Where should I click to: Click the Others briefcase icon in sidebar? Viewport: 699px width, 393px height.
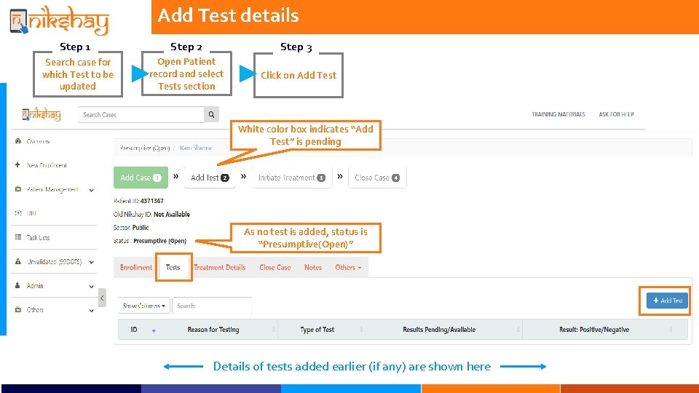[18, 309]
